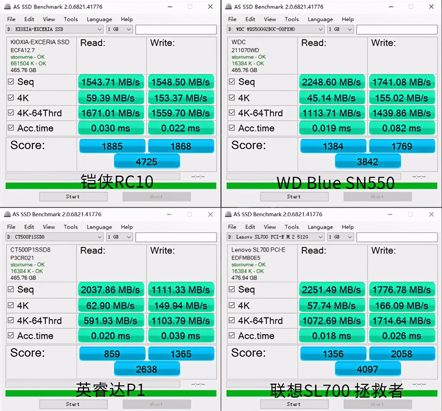Viewport: 442px width, 411px height.
Task: Open Help menu in WDC window
Action: [x=348, y=19]
